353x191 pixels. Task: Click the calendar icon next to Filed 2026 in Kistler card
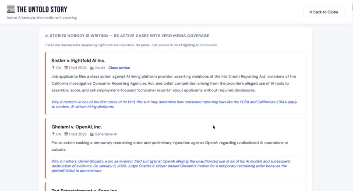tap(66, 68)
